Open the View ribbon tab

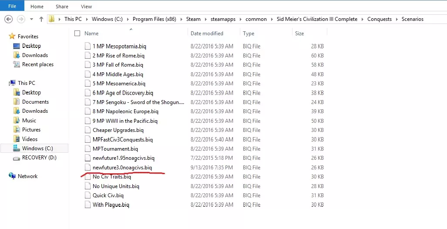pyautogui.click(x=86, y=6)
